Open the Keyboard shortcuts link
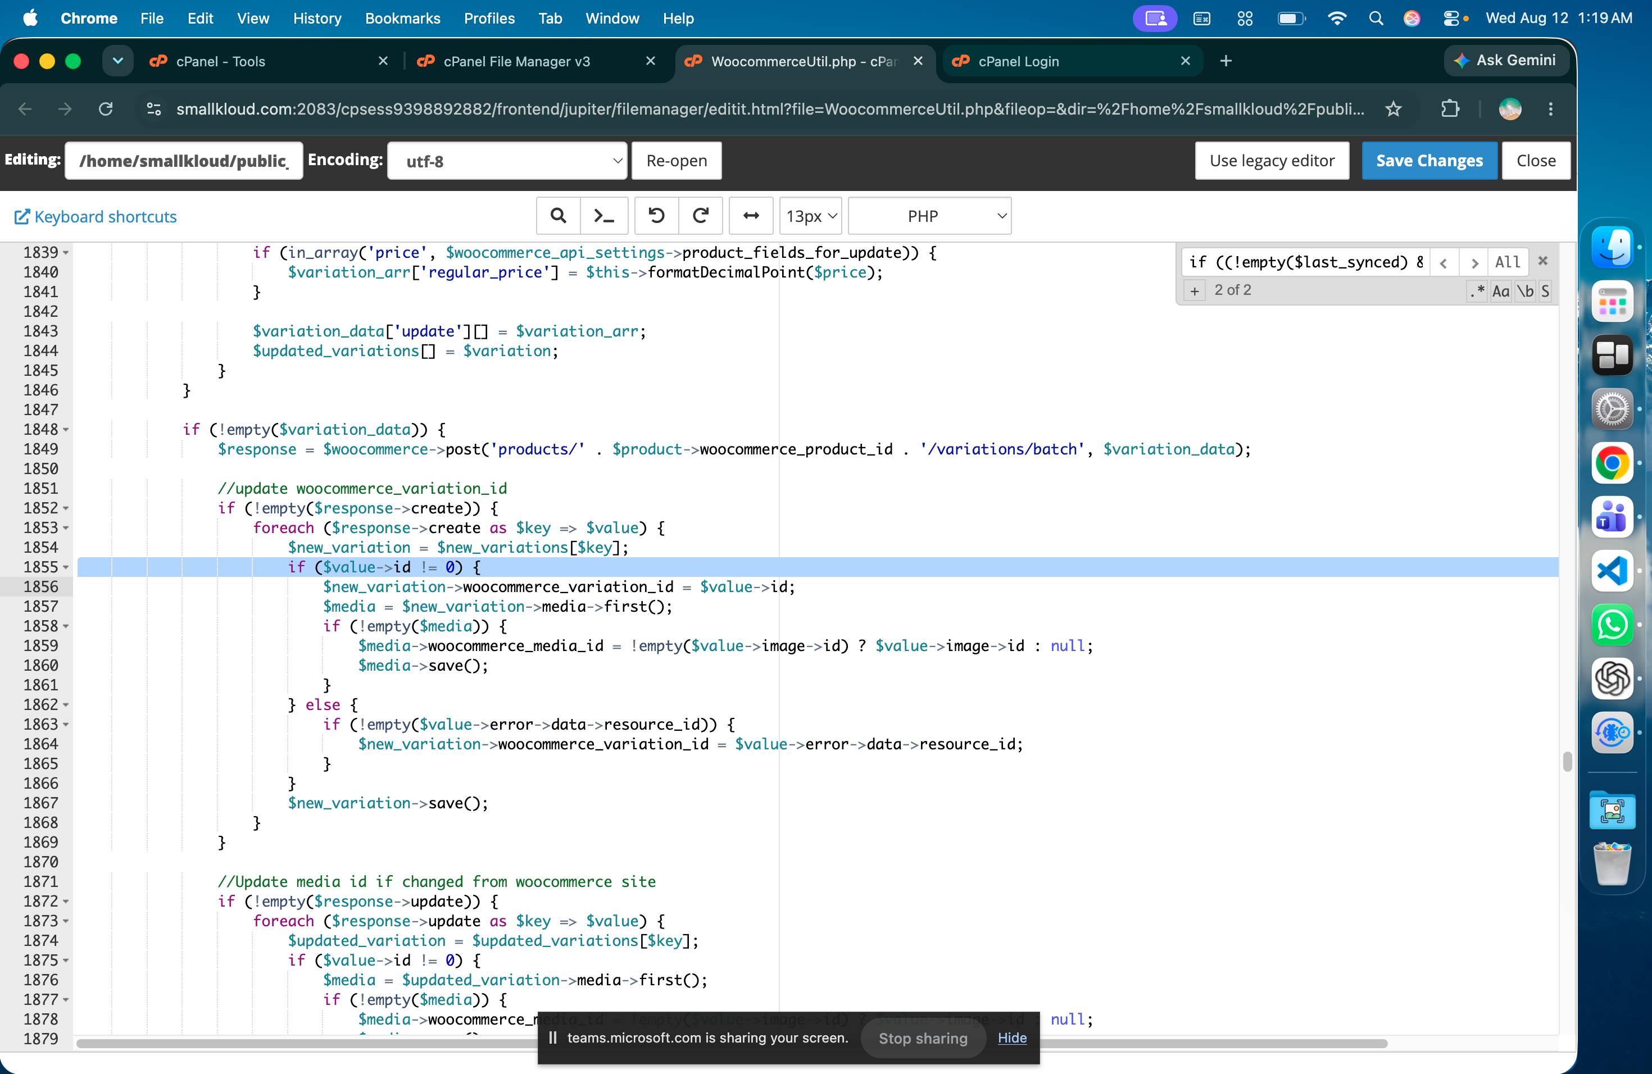1652x1074 pixels. coord(96,216)
